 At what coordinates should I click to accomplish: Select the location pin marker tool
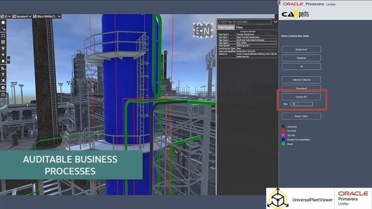click(3, 55)
